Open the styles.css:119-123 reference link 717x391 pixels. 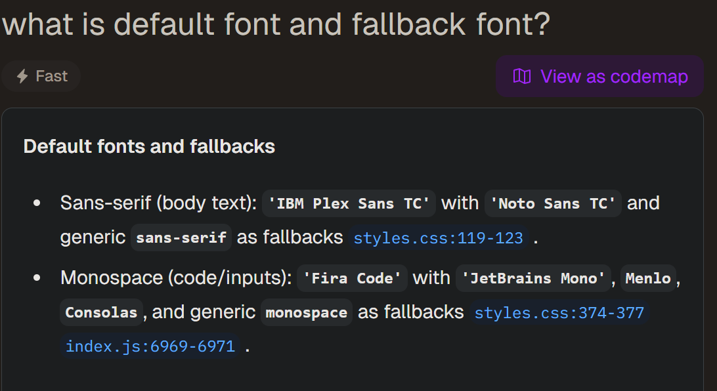coord(439,237)
